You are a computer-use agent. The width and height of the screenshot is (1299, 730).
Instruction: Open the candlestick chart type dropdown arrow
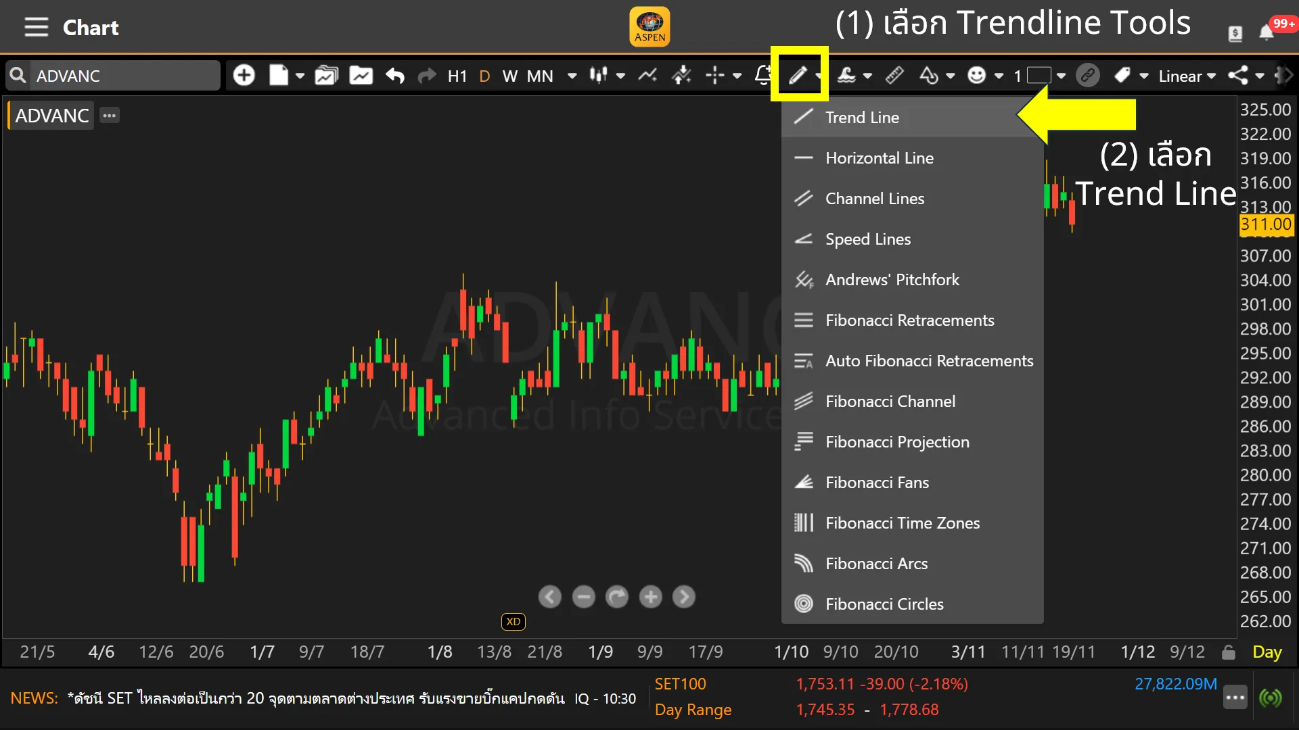tap(620, 76)
